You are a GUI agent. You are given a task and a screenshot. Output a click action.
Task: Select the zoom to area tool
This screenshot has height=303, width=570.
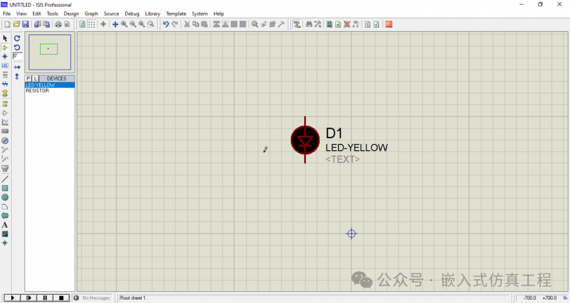point(150,24)
